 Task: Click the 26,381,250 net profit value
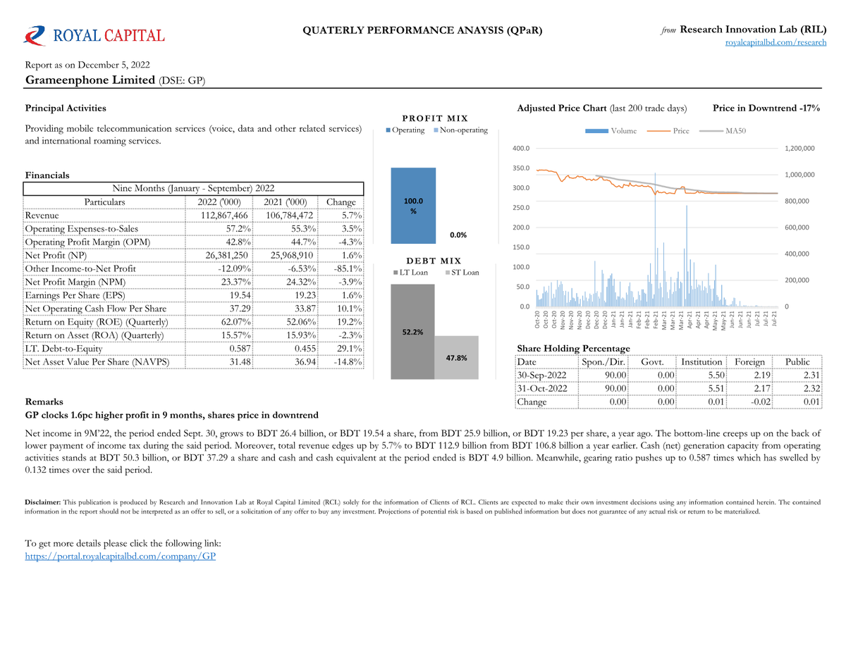pyautogui.click(x=227, y=256)
